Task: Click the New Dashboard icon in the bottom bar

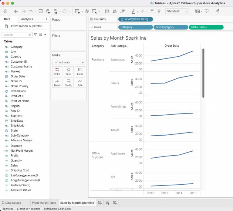Action: [x=107, y=203]
